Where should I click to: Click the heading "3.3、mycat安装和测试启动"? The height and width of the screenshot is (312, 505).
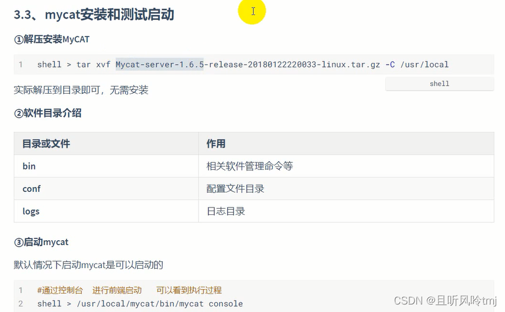point(94,15)
